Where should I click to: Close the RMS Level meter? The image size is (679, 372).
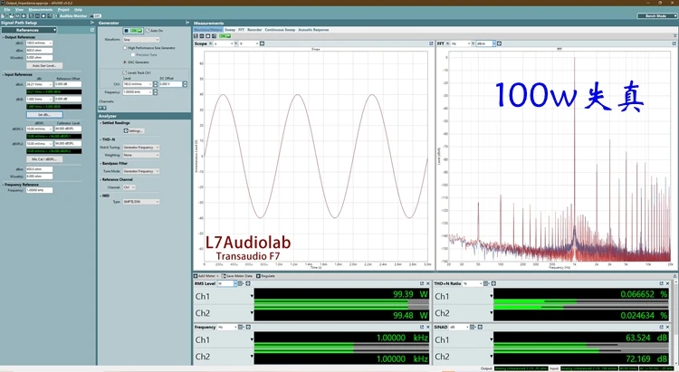pos(428,283)
